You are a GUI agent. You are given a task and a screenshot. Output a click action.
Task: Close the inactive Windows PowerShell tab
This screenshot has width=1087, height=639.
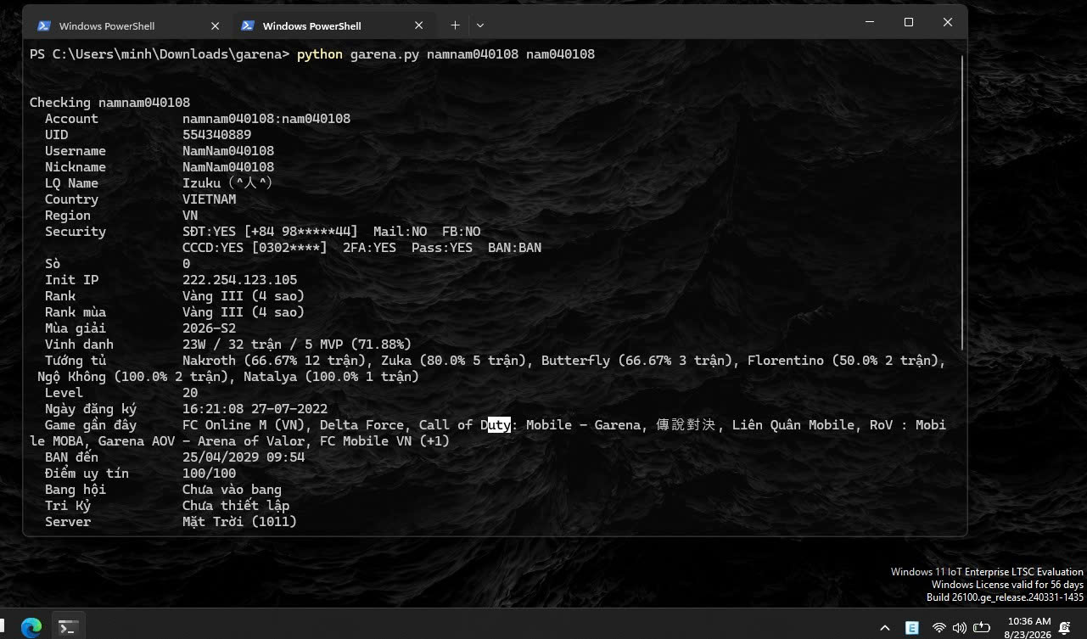[x=215, y=25]
